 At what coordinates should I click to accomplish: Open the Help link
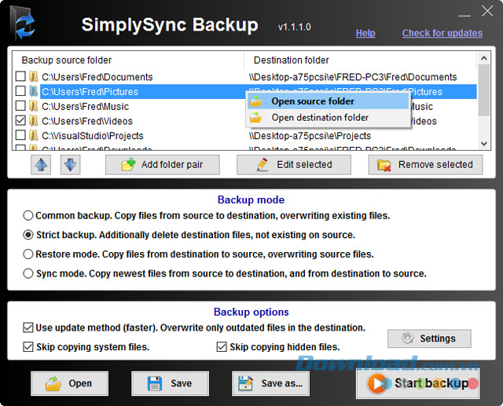click(x=365, y=33)
